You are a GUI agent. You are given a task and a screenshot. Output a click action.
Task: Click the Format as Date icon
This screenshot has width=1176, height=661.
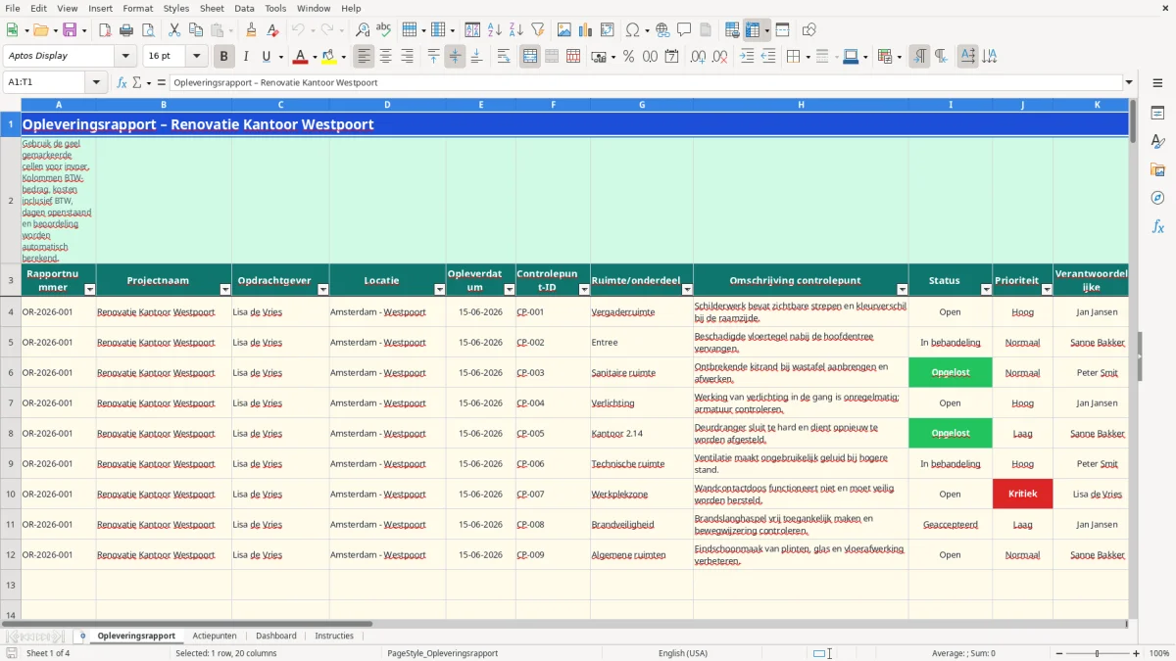(671, 57)
